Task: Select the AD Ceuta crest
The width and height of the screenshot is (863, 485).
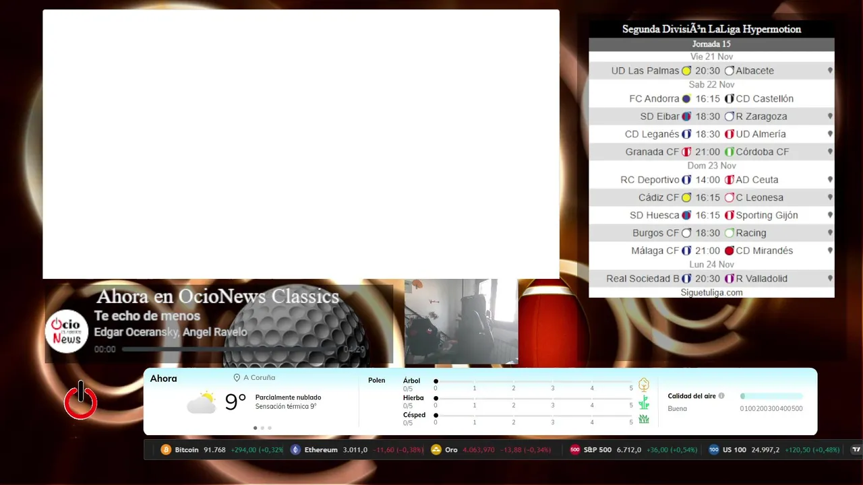Action: [729, 180]
